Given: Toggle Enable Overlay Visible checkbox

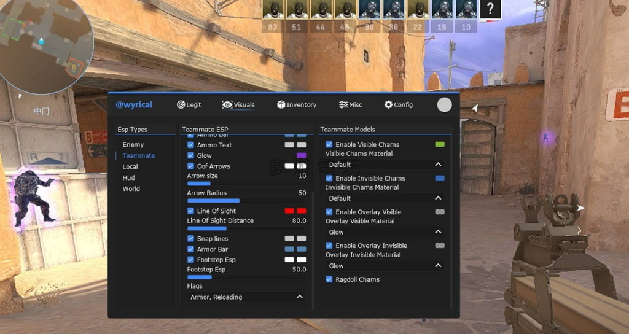Looking at the screenshot, I should point(329,211).
